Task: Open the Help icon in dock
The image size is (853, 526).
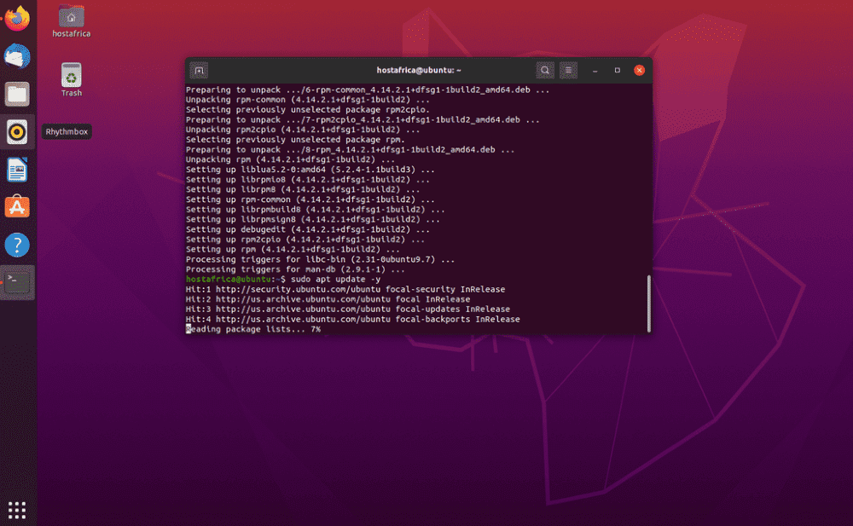Action: 17,246
